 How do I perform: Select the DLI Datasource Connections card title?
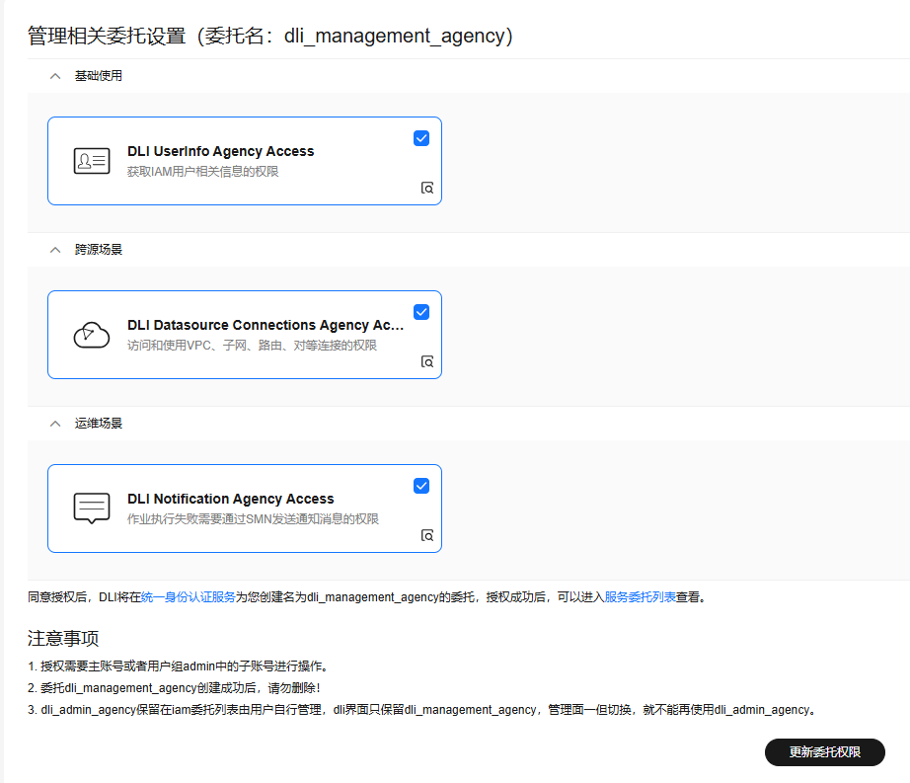click(265, 325)
